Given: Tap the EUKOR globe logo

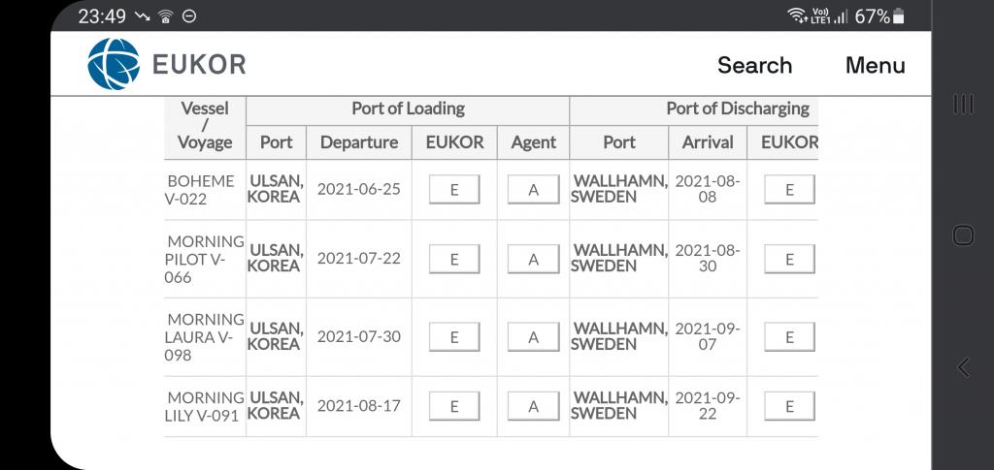Looking at the screenshot, I should click(x=114, y=64).
